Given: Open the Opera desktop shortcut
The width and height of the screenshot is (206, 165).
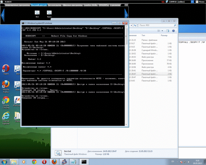Looking at the screenshot, I should tap(6, 70).
